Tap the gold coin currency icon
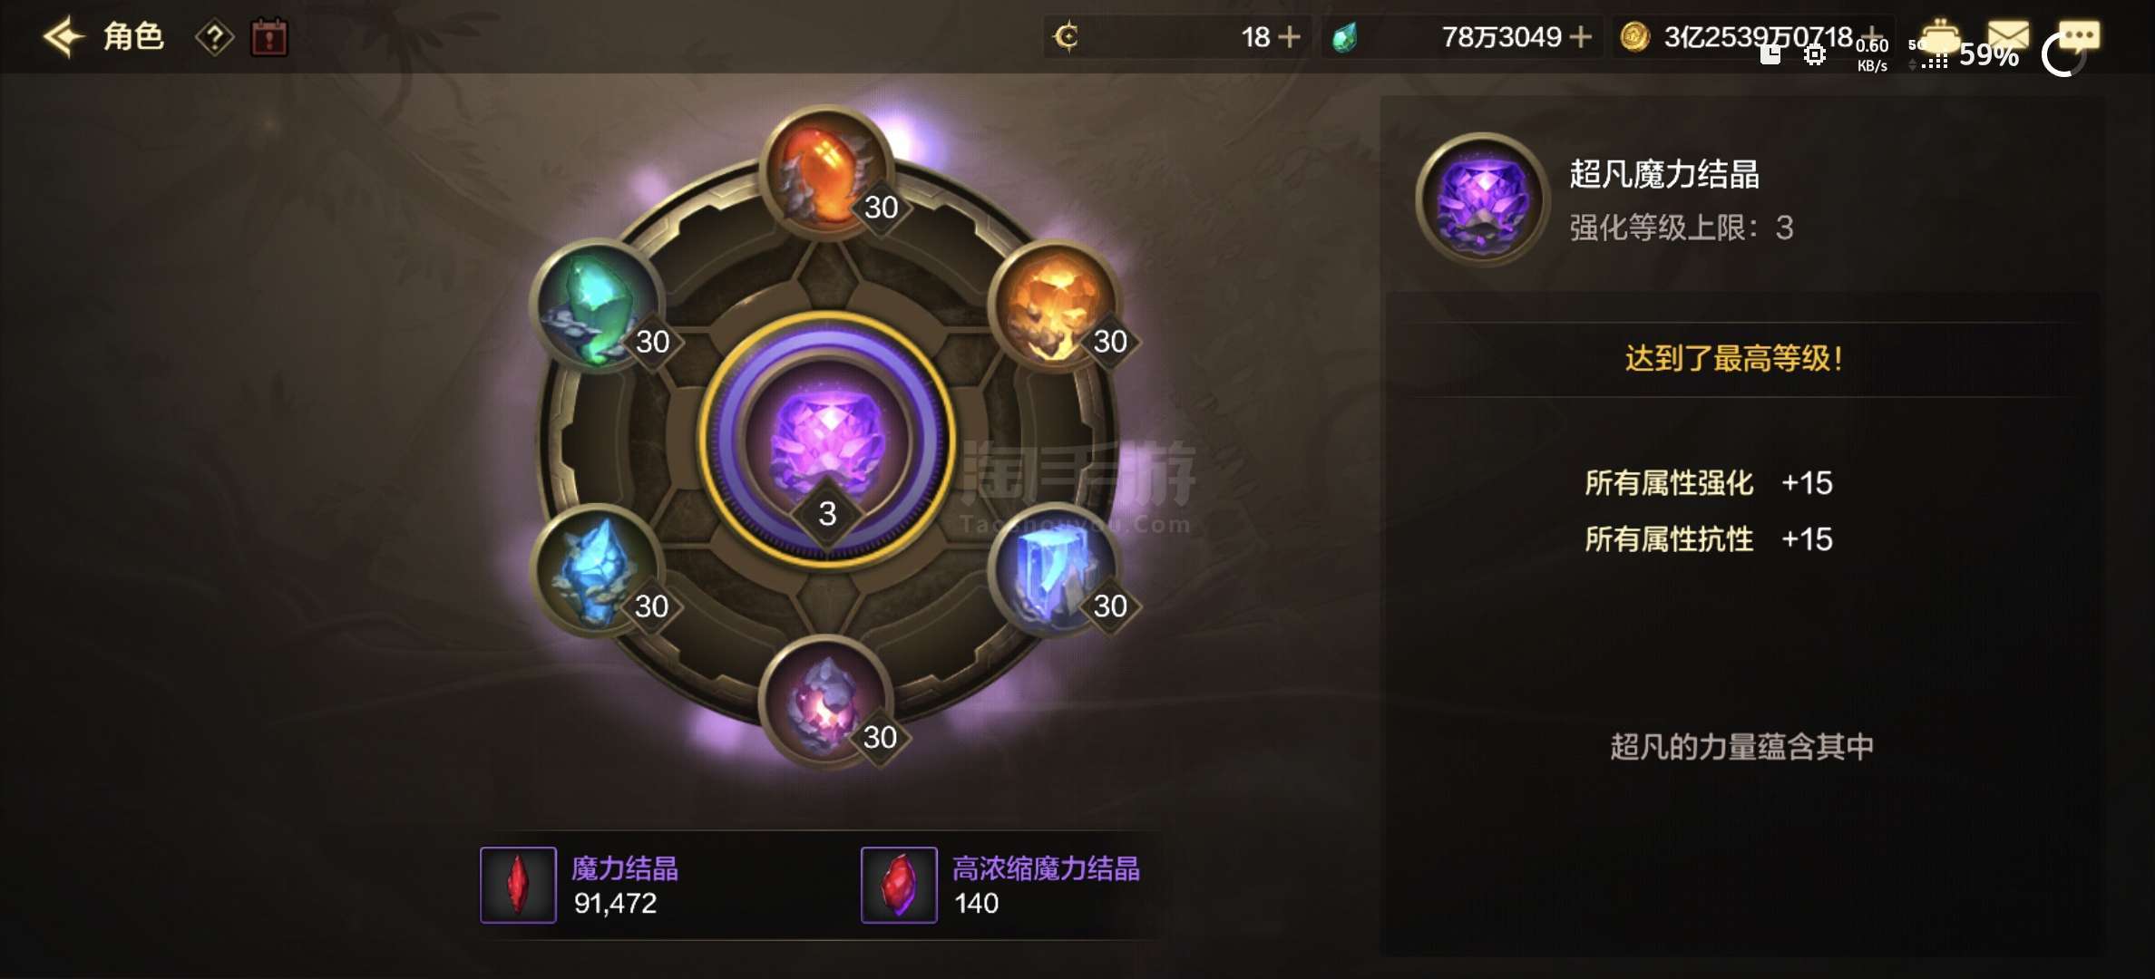 pyautogui.click(x=1634, y=37)
